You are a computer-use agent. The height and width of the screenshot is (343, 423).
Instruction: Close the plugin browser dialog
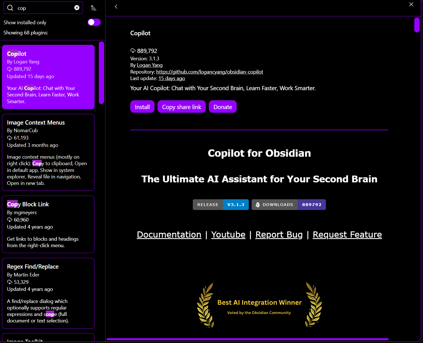coord(411,4)
